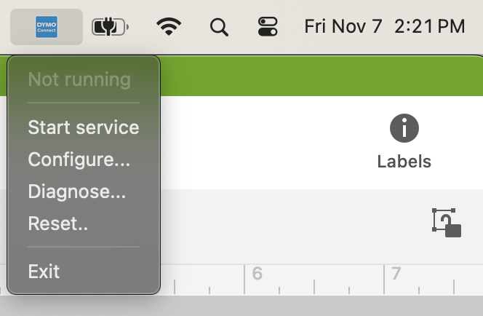Open Control Center from the menu bar

pos(268,27)
